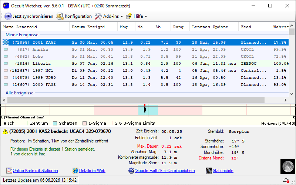Click the moon phase thumbnail
Viewport: 296px width, 185px height.
(287, 166)
